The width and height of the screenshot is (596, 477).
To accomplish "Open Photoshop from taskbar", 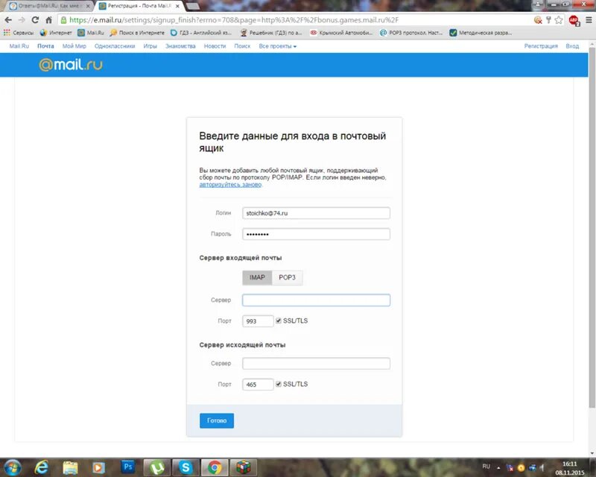I will pos(128,467).
